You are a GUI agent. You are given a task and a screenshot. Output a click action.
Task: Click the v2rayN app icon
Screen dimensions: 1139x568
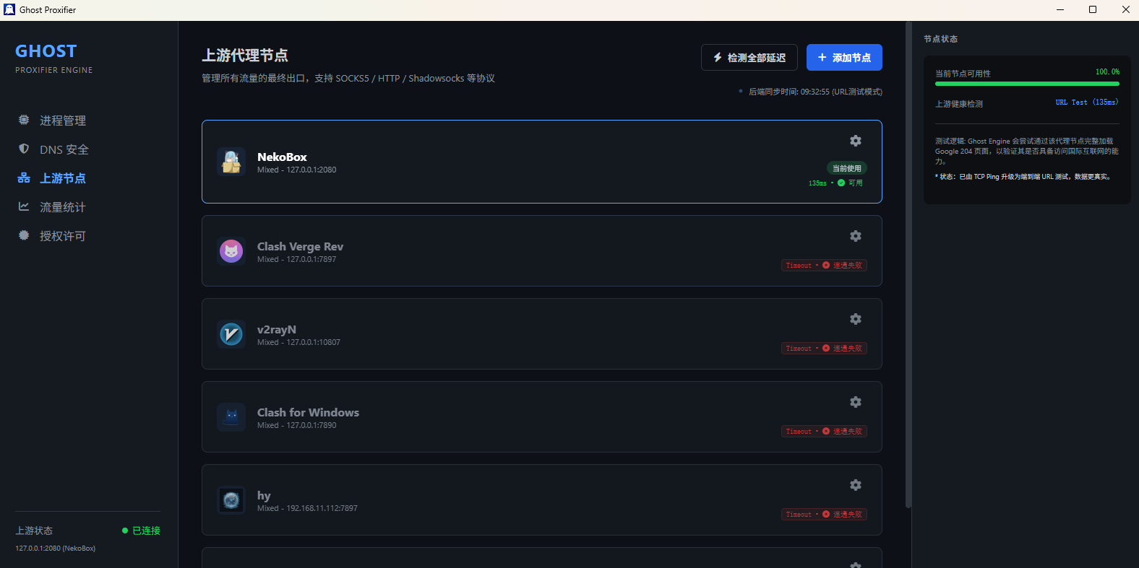(x=231, y=334)
